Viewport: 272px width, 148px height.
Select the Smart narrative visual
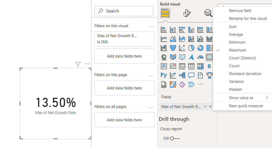click(x=200, y=75)
